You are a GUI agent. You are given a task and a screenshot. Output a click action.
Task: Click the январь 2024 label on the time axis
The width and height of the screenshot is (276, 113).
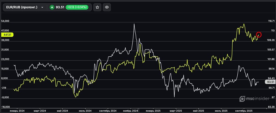pos(17,111)
